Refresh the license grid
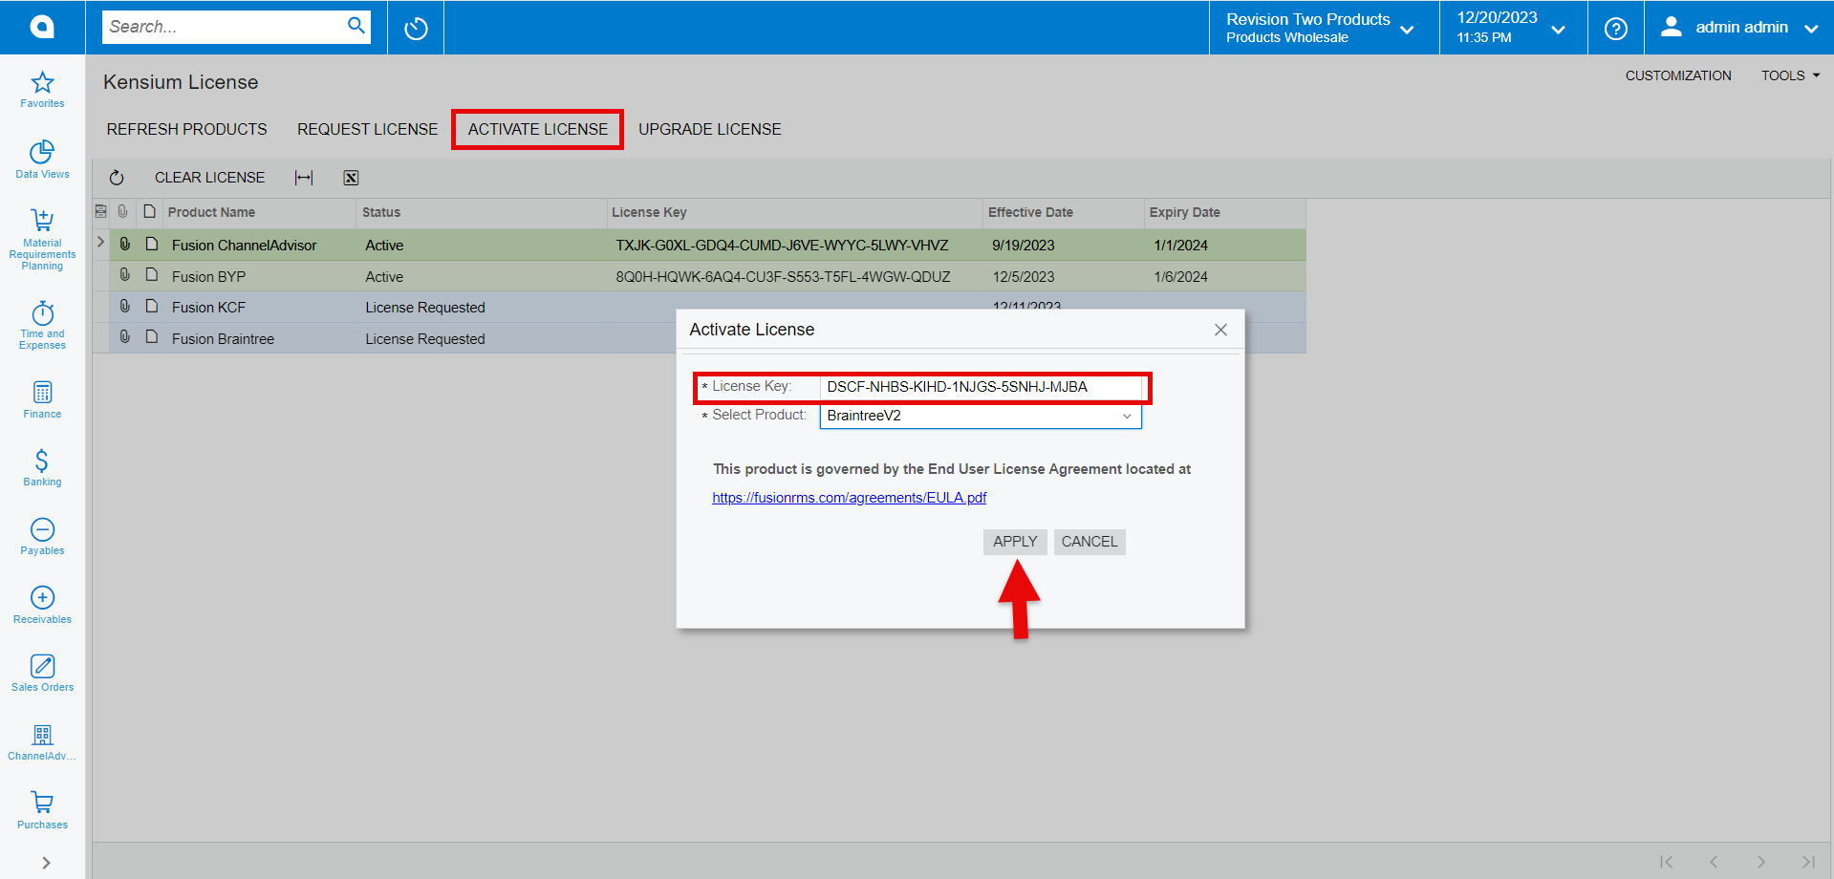 coord(116,177)
